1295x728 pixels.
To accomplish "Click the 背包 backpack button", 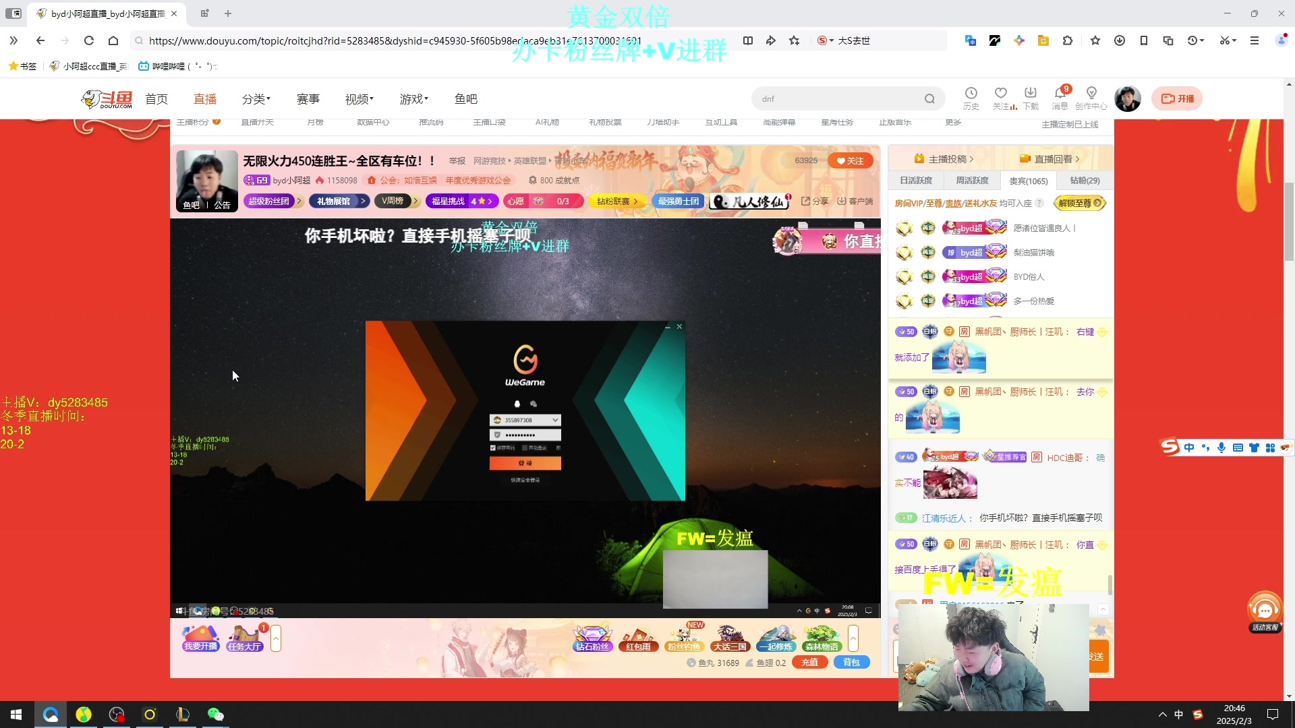I will tap(851, 663).
